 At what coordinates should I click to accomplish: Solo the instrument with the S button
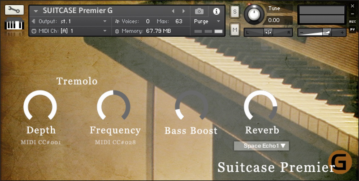pos(235,12)
